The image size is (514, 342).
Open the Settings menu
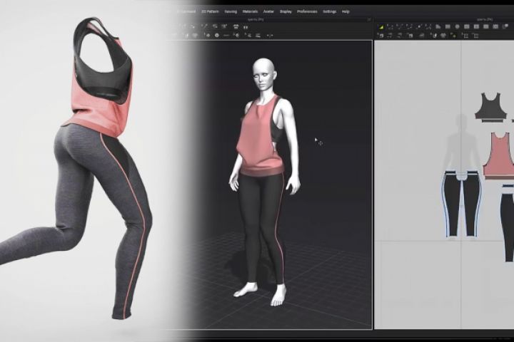click(329, 11)
